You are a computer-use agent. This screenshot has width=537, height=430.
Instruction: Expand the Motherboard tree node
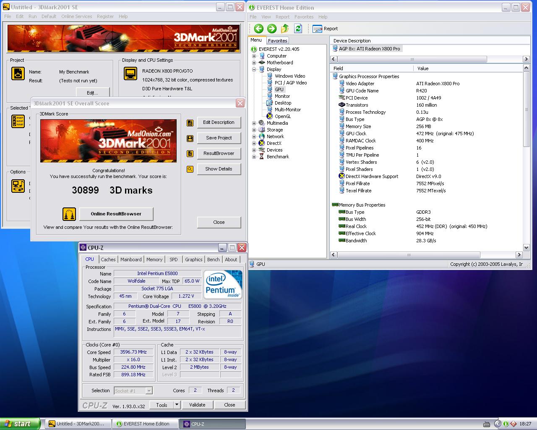tap(254, 63)
